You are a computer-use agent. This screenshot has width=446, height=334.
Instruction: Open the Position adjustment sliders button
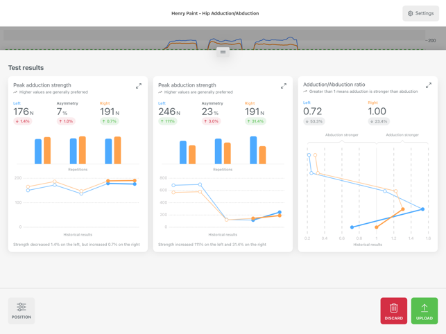tap(22, 310)
